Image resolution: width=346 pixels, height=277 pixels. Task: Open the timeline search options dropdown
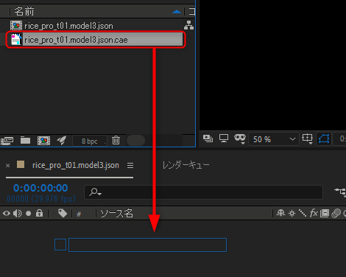tap(96, 192)
